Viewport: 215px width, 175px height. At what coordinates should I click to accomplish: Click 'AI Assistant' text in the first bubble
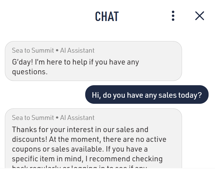coord(77,51)
